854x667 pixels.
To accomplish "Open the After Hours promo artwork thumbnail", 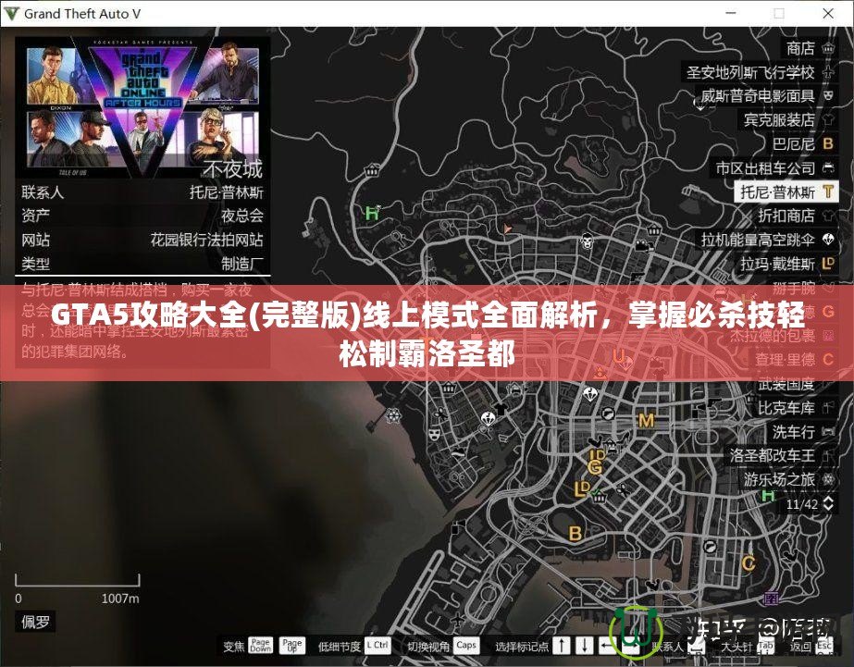I will (x=142, y=108).
